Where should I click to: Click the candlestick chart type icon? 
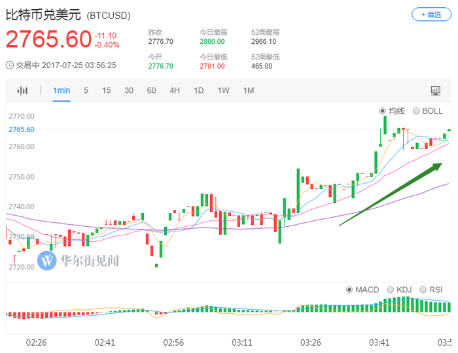(23, 91)
